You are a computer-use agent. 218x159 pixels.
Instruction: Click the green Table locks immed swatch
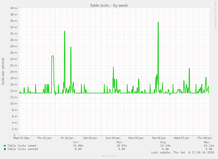point(5,146)
